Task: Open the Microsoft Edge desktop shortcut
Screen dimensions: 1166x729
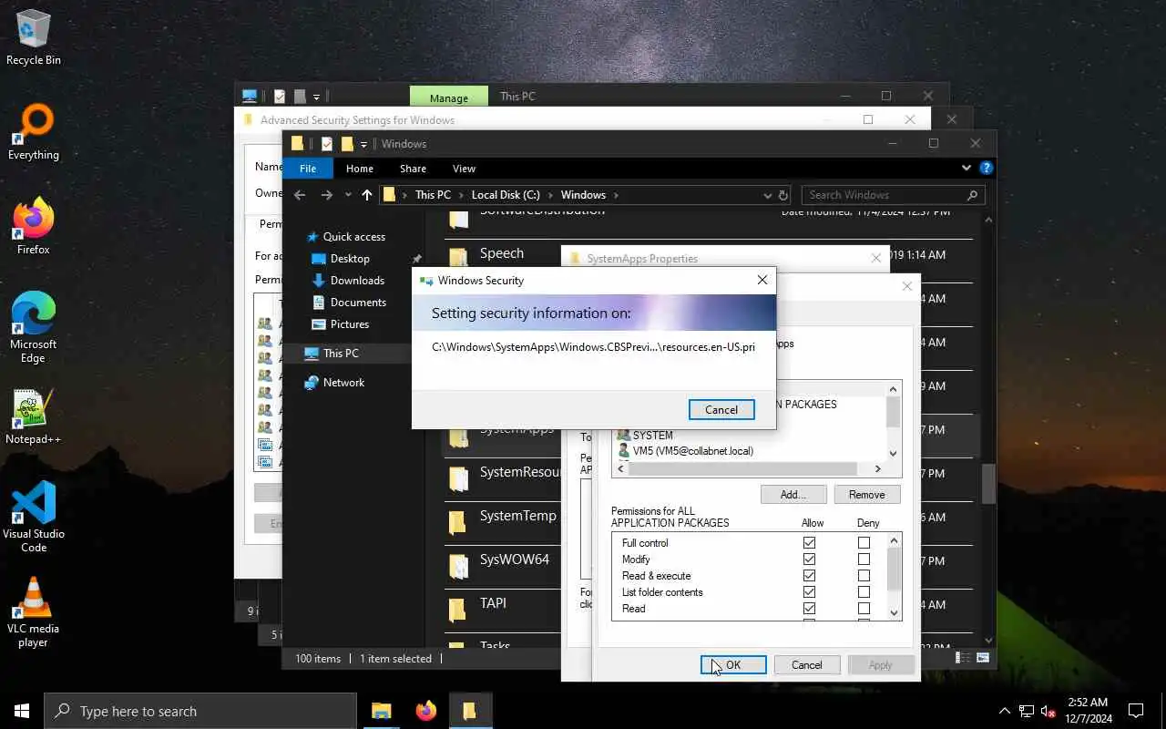Action: (34, 328)
